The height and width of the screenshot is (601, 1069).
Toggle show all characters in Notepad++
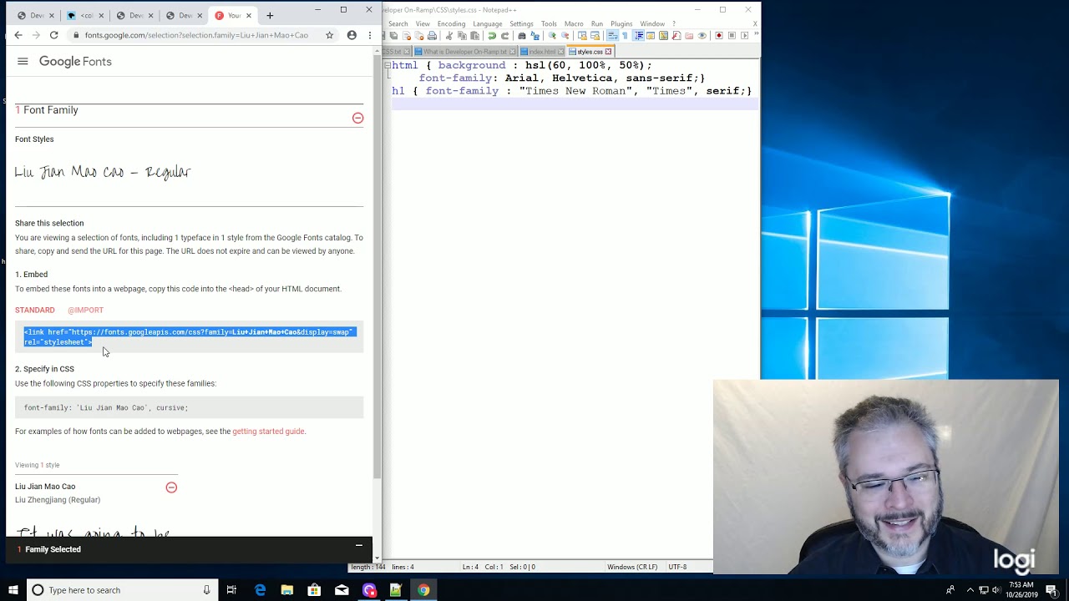click(625, 36)
